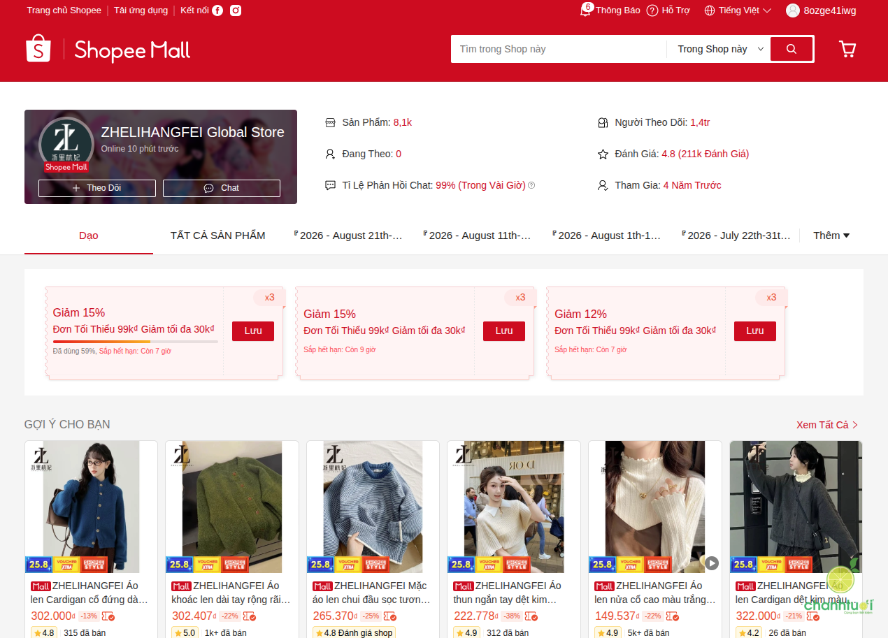Open Tải ứng dụng link

point(141,10)
